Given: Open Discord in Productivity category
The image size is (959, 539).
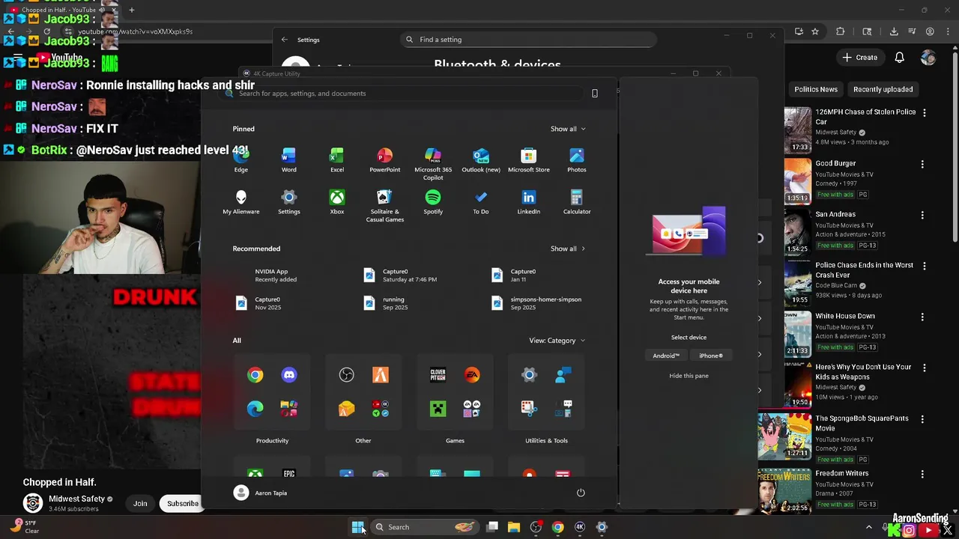Looking at the screenshot, I should pyautogui.click(x=289, y=375).
